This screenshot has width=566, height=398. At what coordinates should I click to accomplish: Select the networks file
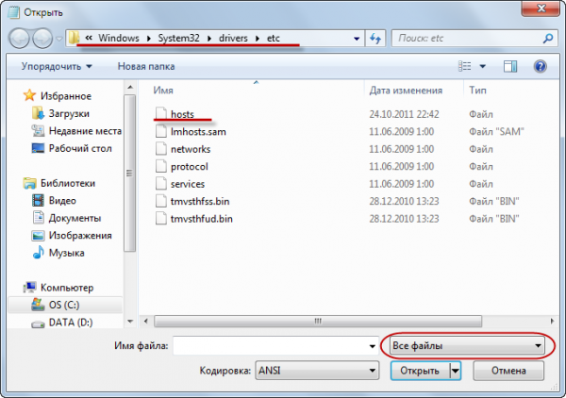click(x=191, y=149)
